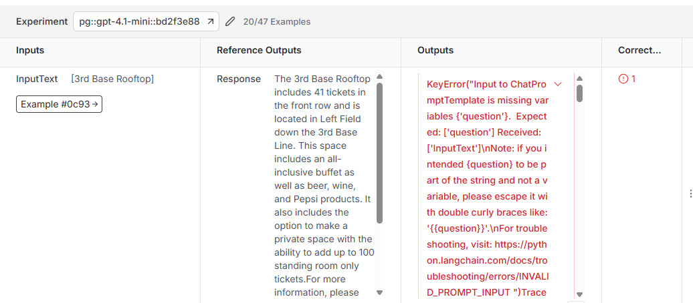Click the Reference Outputs column header
The width and height of the screenshot is (693, 303).
(x=259, y=50)
